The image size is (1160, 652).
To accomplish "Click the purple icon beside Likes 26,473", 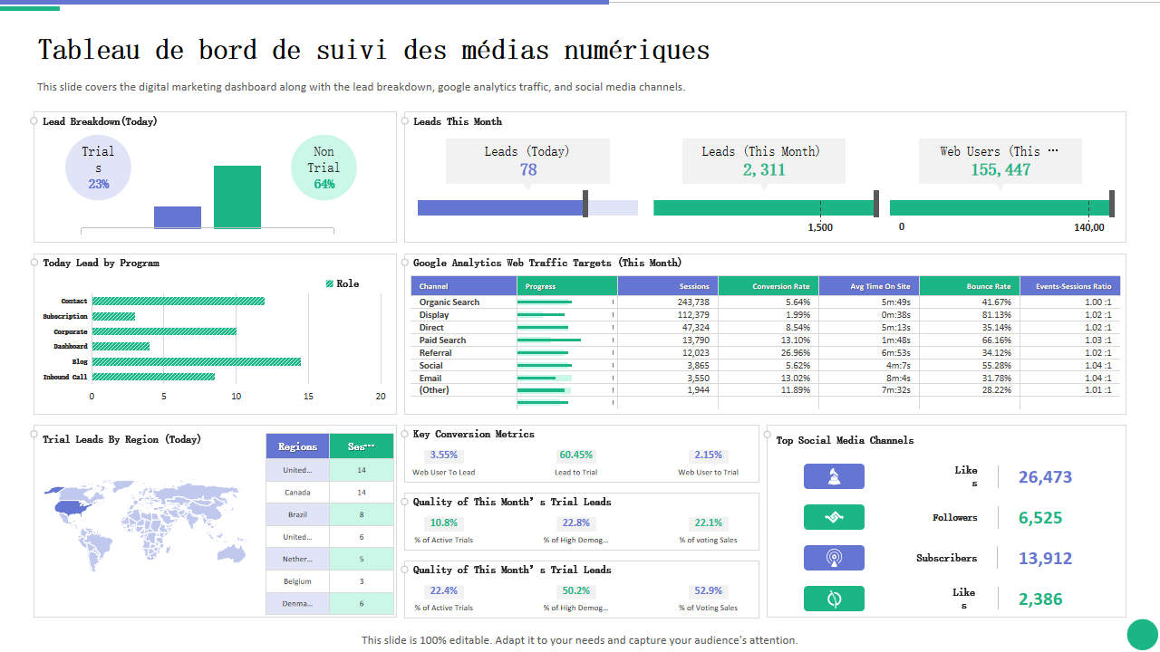I will tap(834, 476).
